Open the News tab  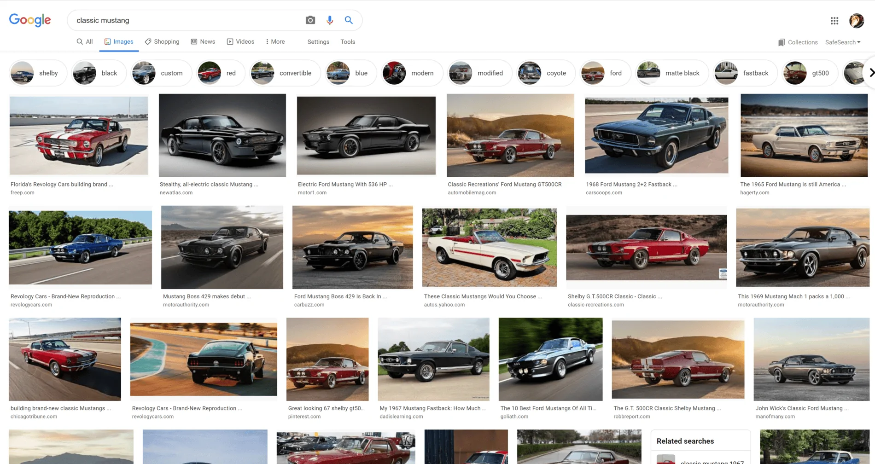click(x=203, y=42)
